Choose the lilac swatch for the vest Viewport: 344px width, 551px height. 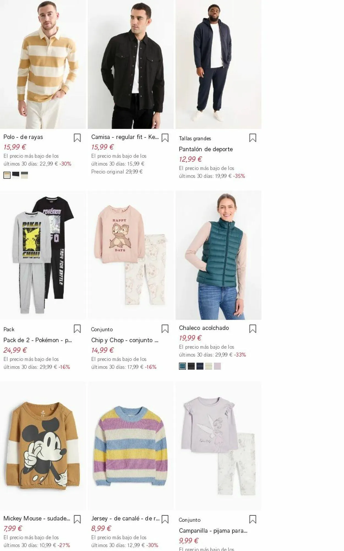pyautogui.click(x=217, y=366)
